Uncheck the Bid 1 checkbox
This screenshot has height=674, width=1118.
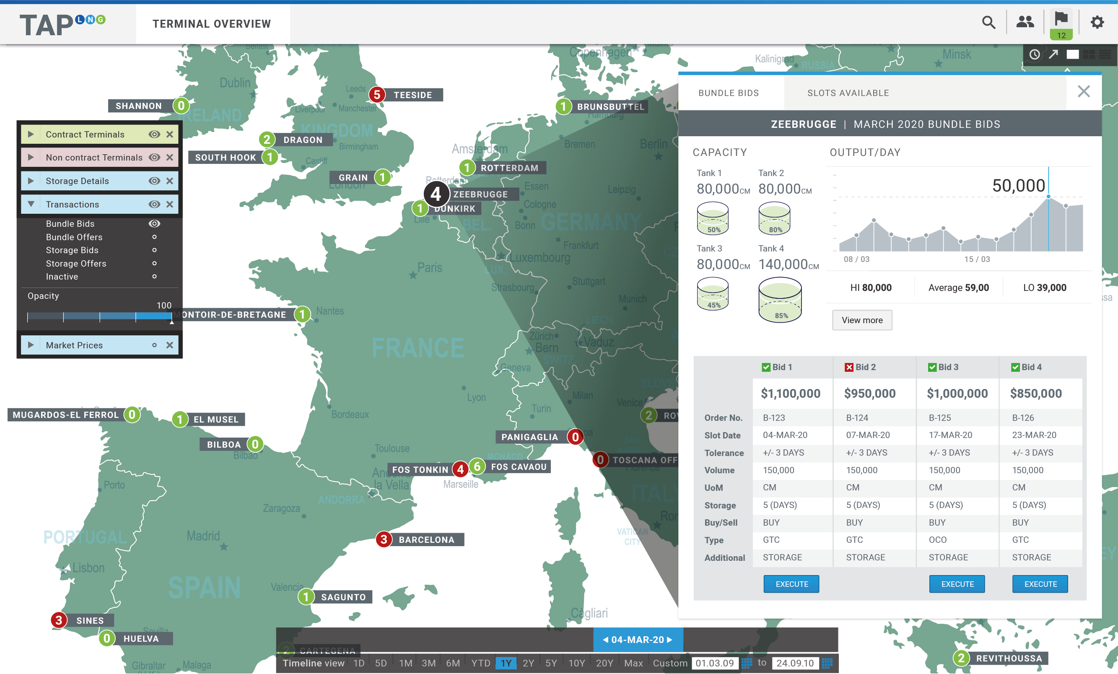766,367
